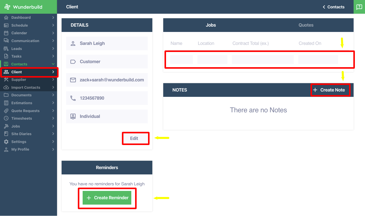Click the Sarah Leigh name field
The width and height of the screenshot is (365, 216).
(x=107, y=43)
